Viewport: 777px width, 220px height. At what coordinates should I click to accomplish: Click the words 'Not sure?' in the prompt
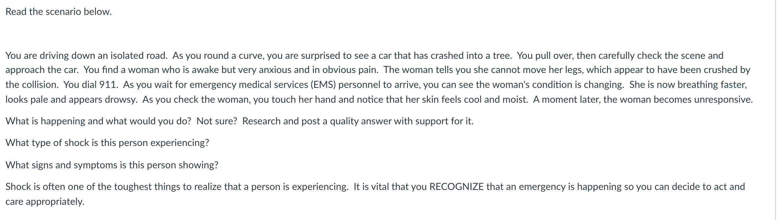click(x=217, y=121)
